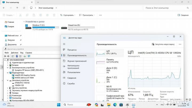The width and height of the screenshot is (192, 108).
Task: Select the Wi-Fi performance item
Action: coord(110,89)
